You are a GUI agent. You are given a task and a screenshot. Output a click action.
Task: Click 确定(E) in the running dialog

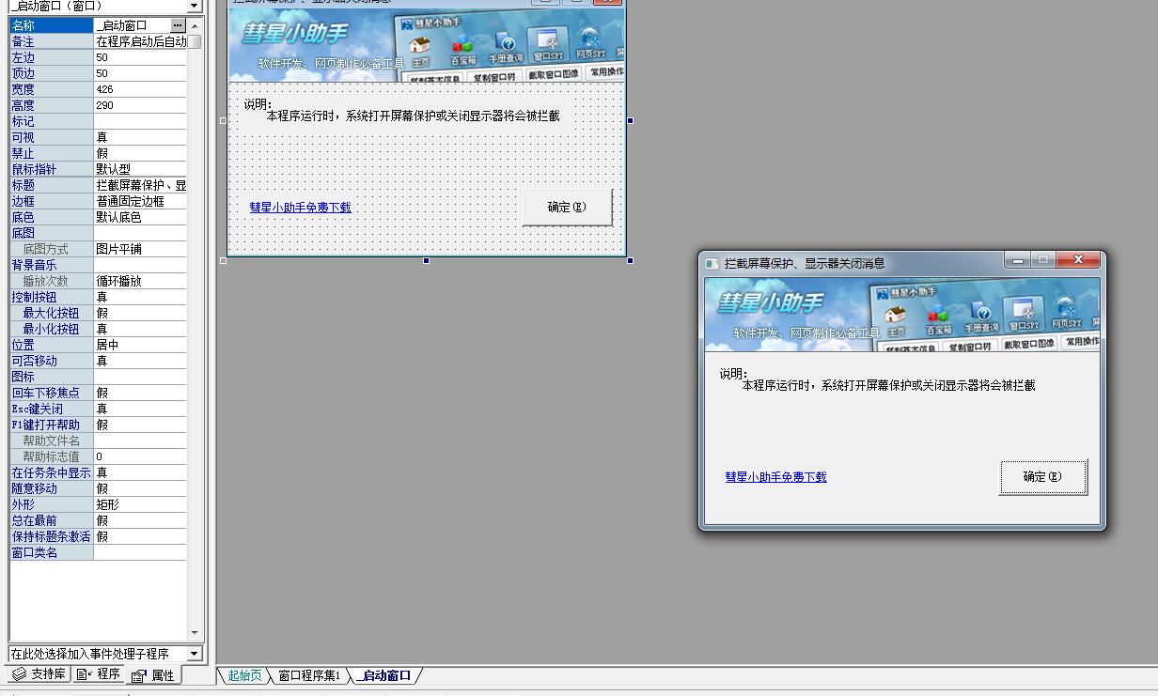(x=1043, y=476)
